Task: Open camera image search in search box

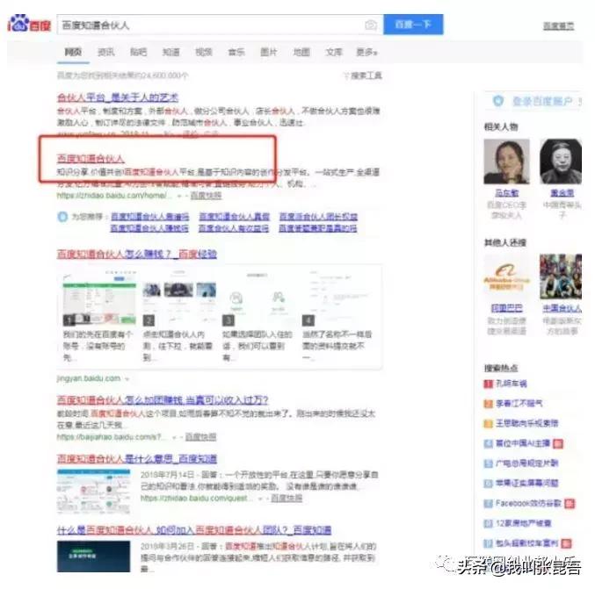Action: pyautogui.click(x=371, y=25)
